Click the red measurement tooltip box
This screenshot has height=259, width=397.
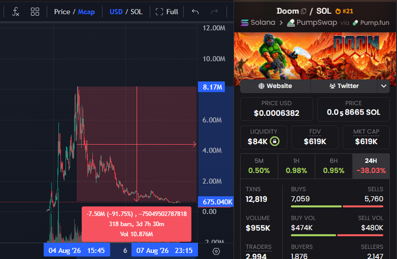coord(137,224)
